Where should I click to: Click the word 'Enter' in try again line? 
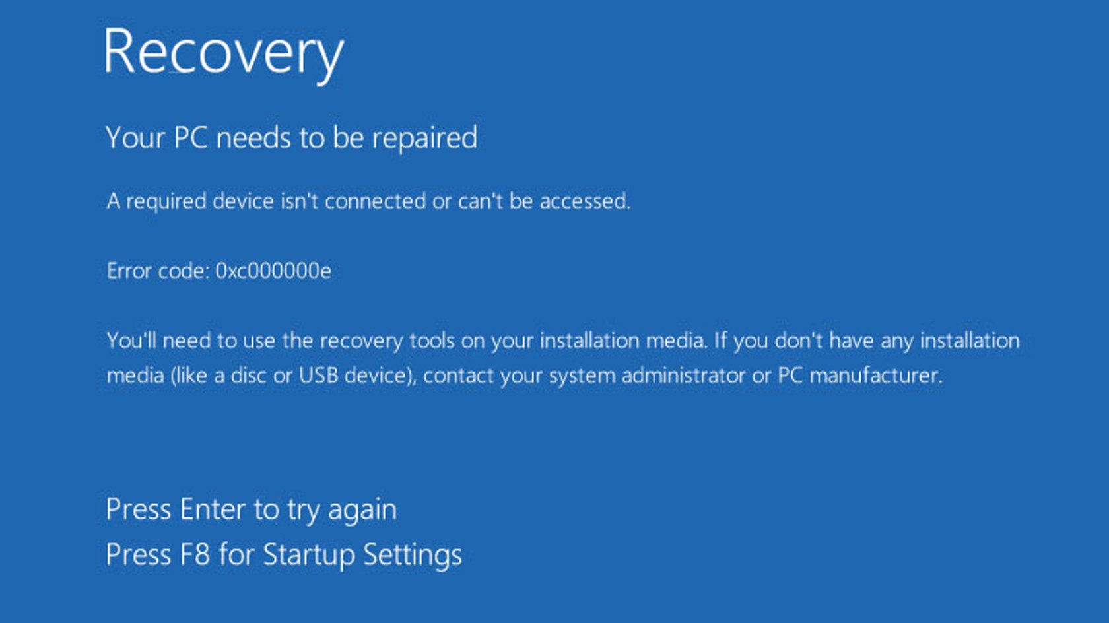click(213, 509)
